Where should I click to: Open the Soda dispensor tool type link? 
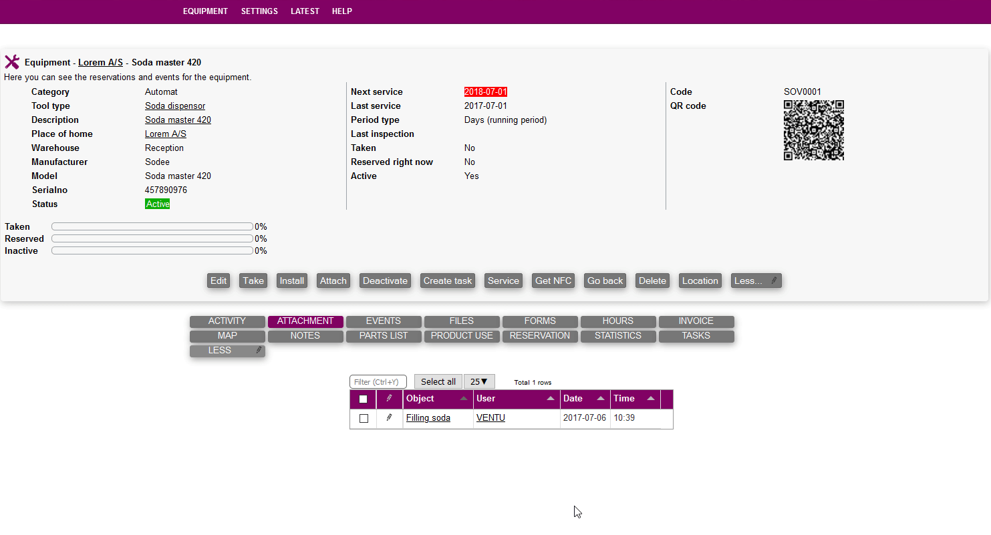(175, 106)
